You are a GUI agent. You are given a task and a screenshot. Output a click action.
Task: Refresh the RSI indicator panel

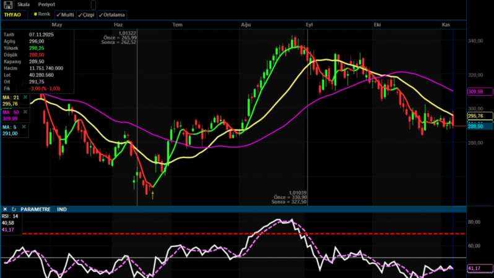tap(14, 209)
